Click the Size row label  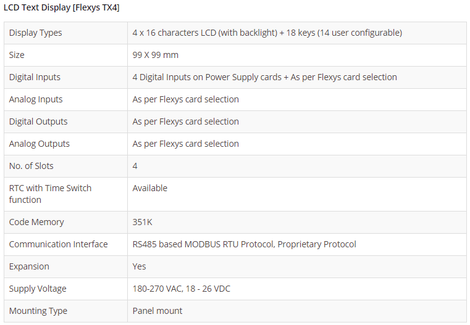pos(17,55)
